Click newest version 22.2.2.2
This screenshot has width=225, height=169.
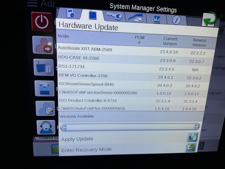point(198,53)
